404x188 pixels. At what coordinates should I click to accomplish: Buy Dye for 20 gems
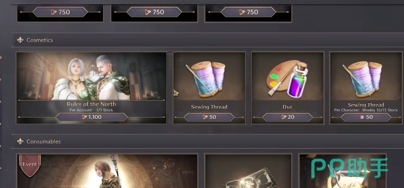point(287,117)
